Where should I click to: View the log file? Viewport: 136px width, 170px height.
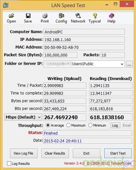click(x=24, y=153)
